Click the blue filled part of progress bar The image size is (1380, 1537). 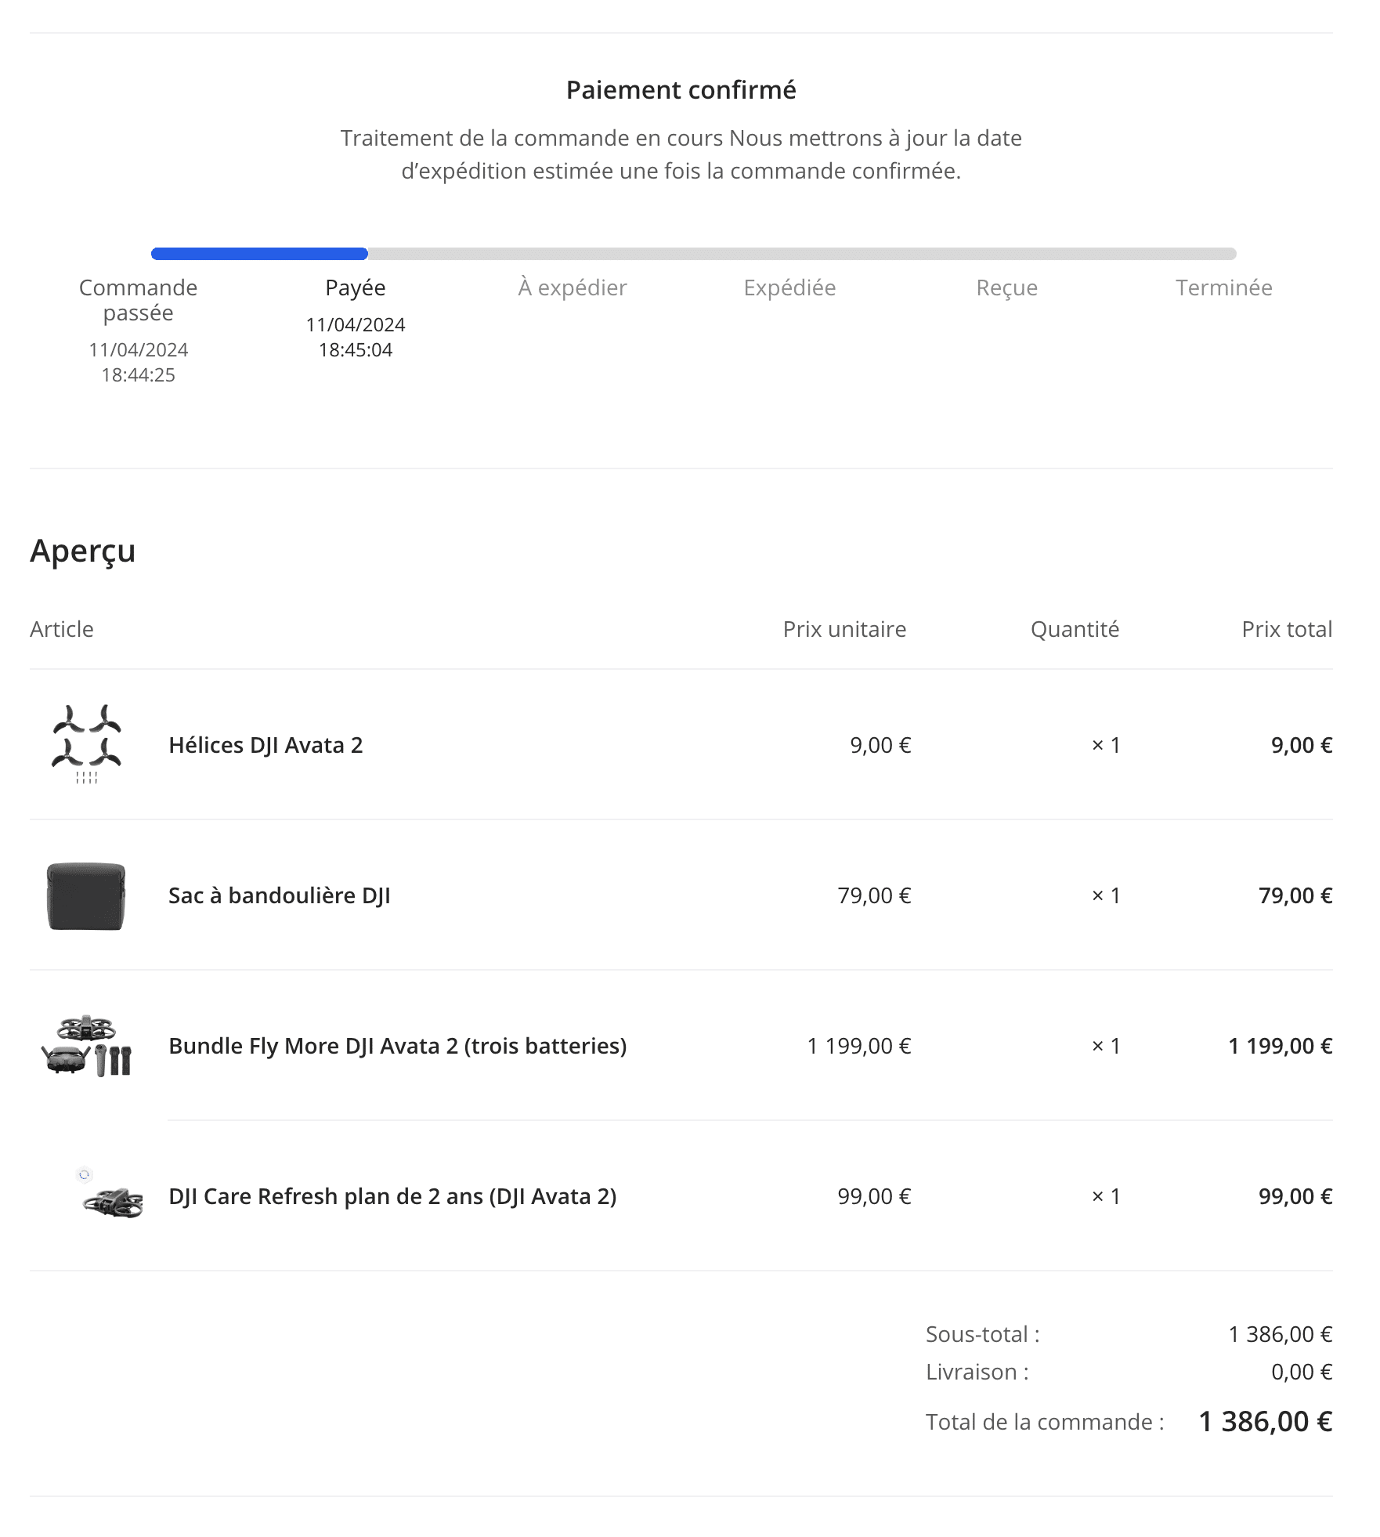tap(259, 254)
